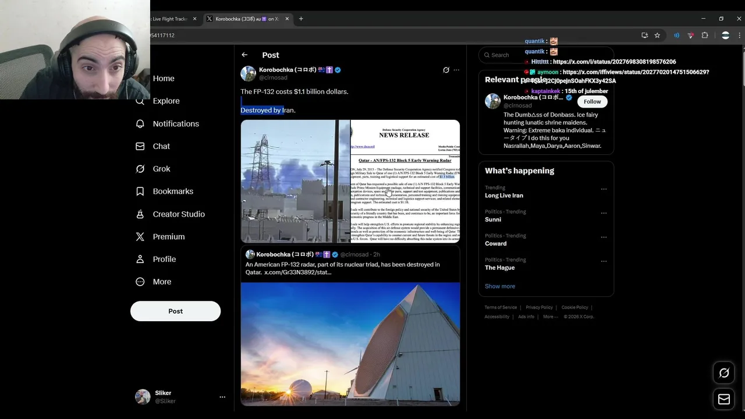This screenshot has width=745, height=419.
Task: Open options for the Sunni trend
Action: coord(604,213)
